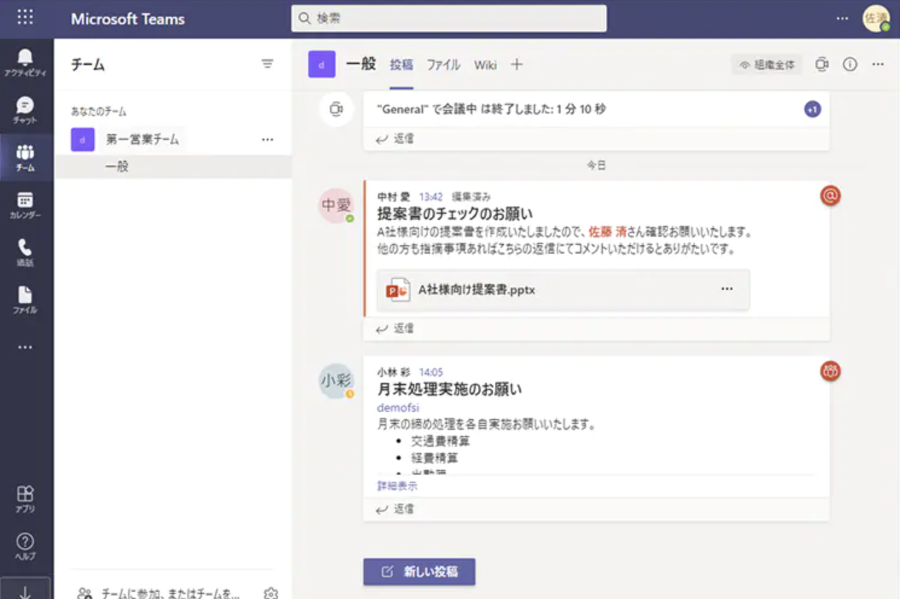Show more apps ellipsis in sidebar
Image resolution: width=900 pixels, height=599 pixels.
[x=25, y=347]
